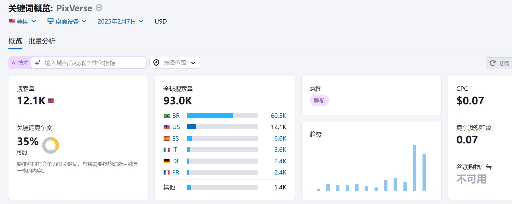Click the Brazil flag icon in global volume

167,116
